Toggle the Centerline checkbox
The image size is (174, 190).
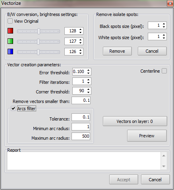(164, 71)
